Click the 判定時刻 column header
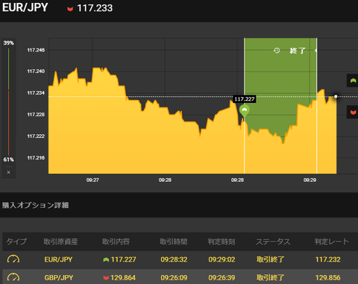Image resolution: width=358 pixels, height=284 pixels. point(222,242)
